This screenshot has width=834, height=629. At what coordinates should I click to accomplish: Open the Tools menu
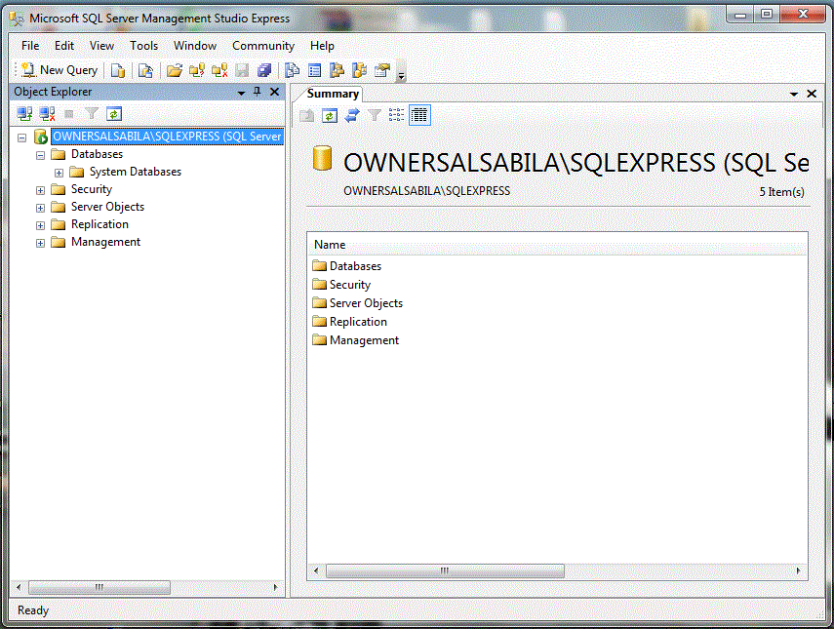coord(143,46)
